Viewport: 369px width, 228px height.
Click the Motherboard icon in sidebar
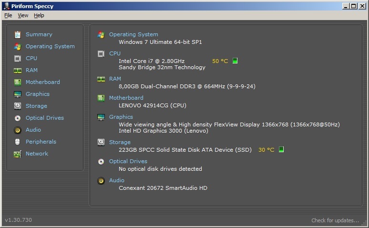(18, 82)
